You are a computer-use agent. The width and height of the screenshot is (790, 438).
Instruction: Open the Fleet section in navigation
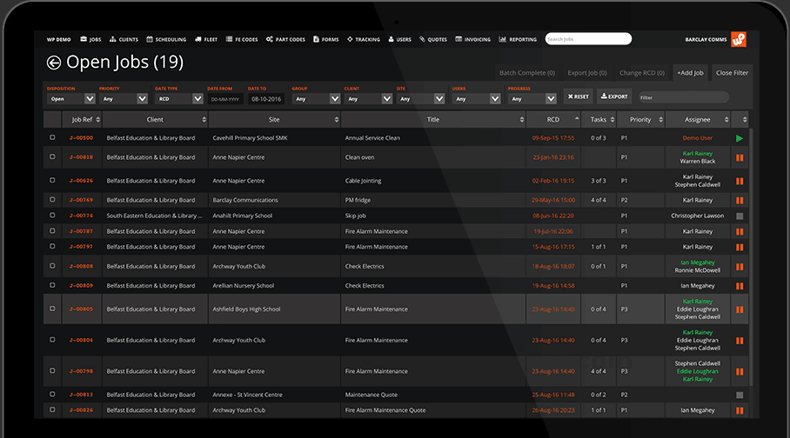pos(206,40)
